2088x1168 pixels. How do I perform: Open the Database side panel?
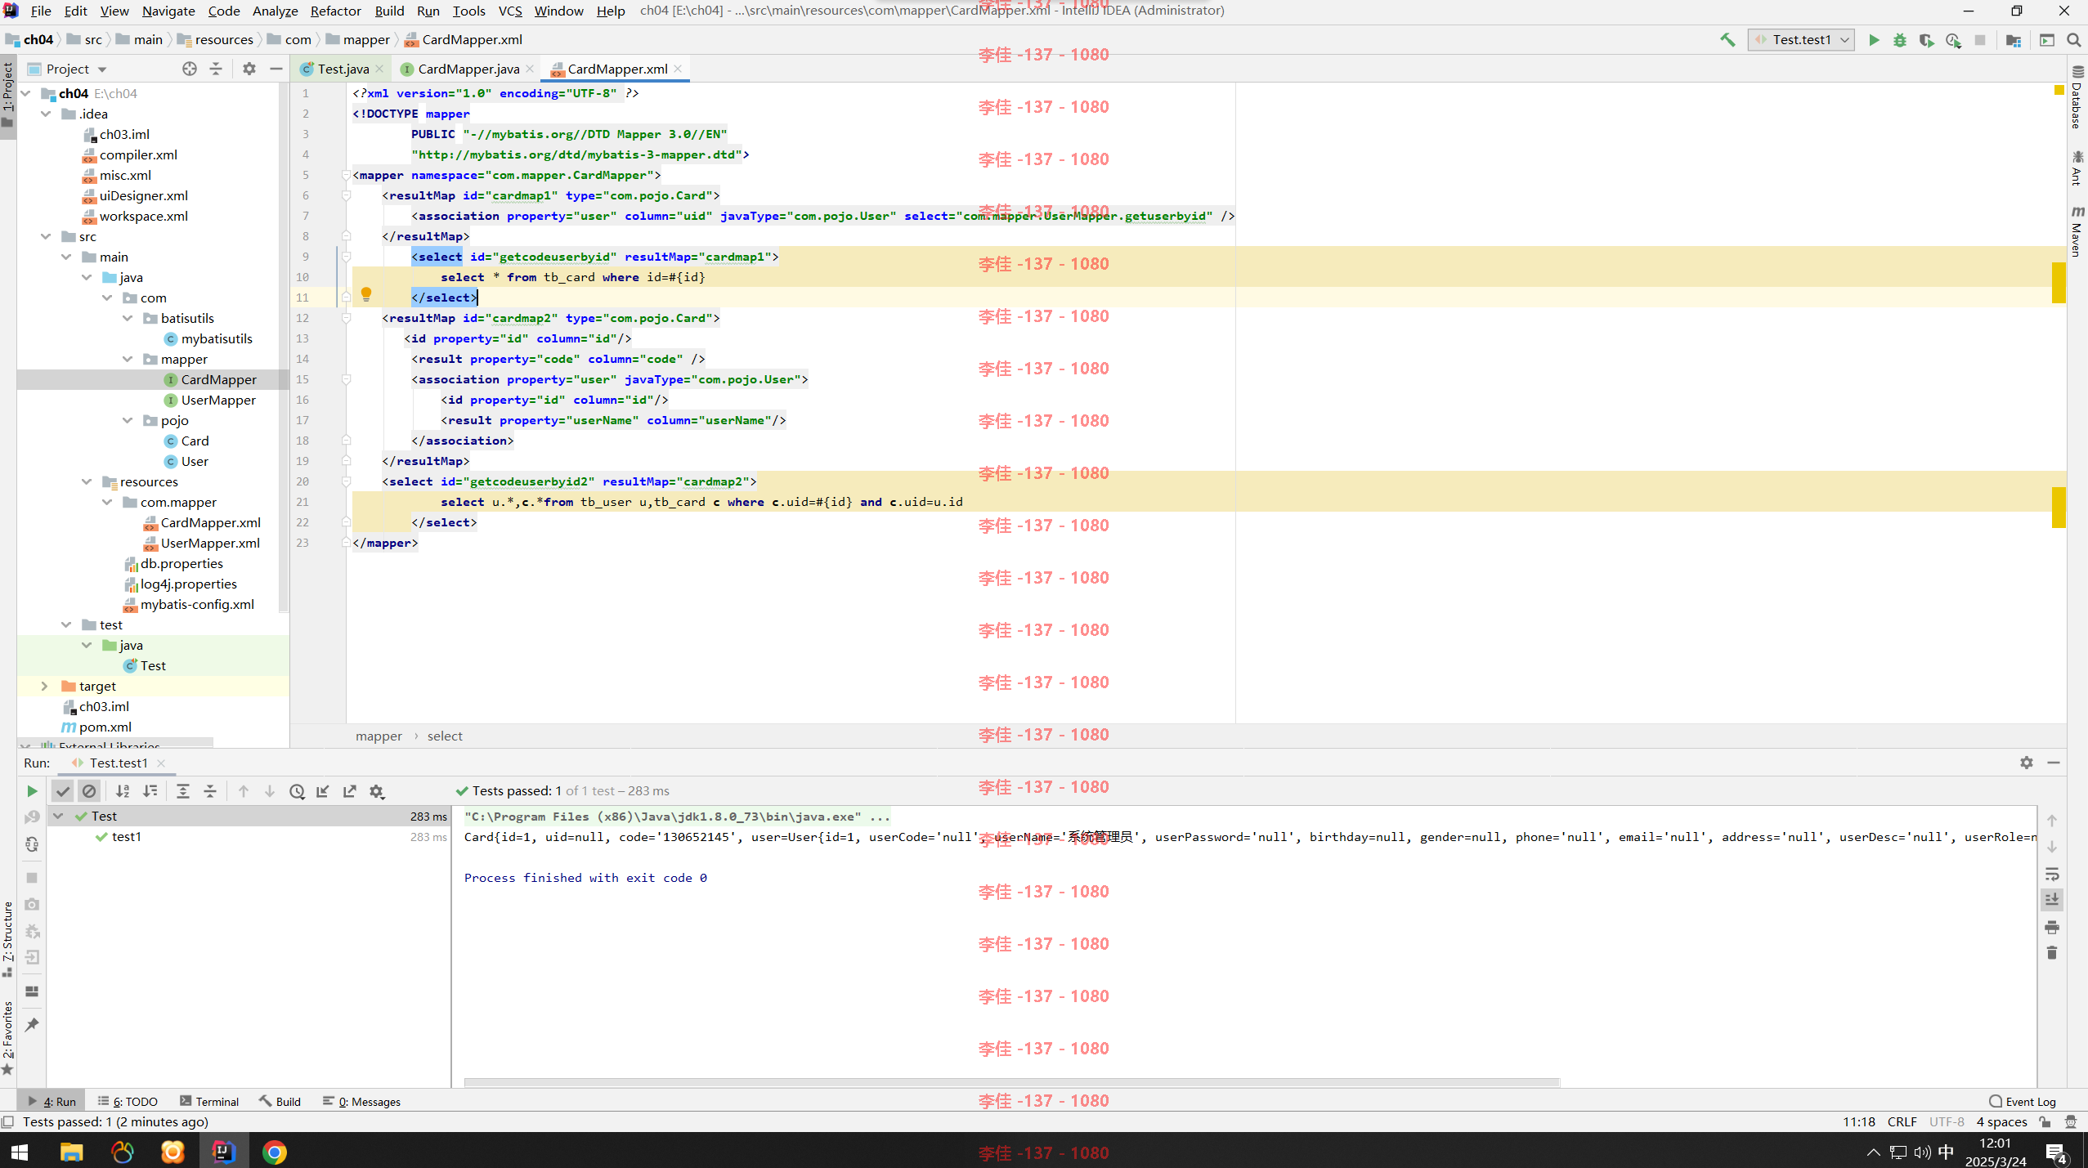(2077, 96)
